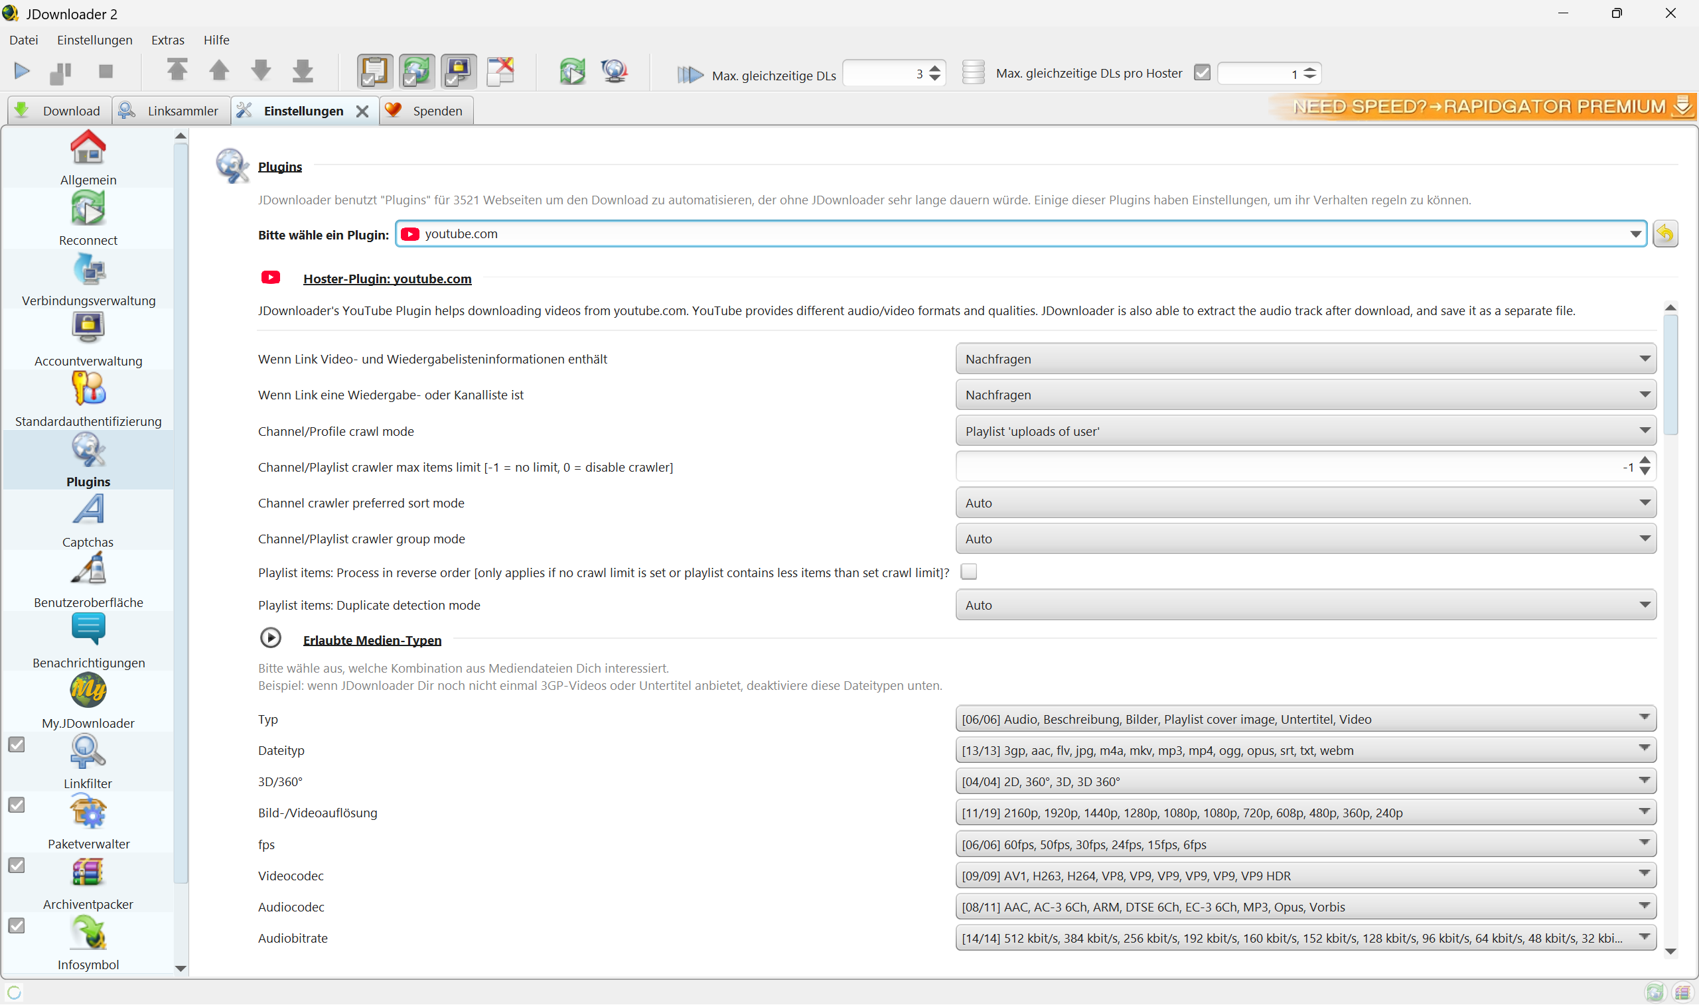Perform a reconnect using the green toolbar icon

tap(573, 72)
